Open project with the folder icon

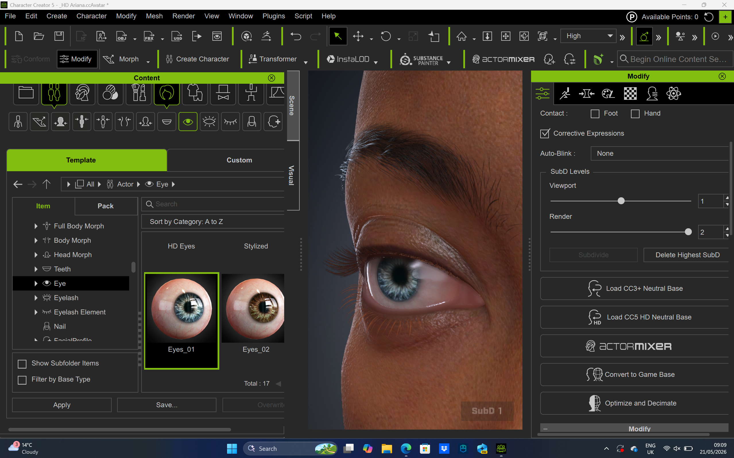coord(39,36)
